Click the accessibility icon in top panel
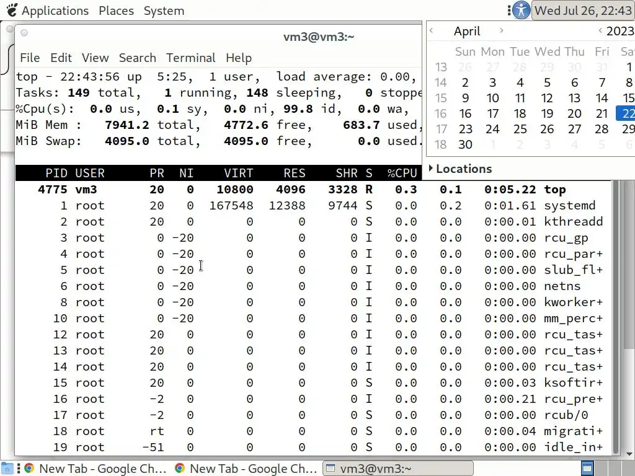 point(521,10)
